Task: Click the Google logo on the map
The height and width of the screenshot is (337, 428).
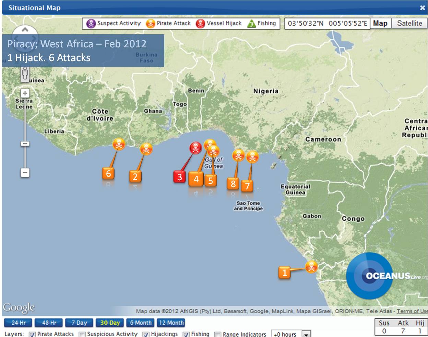Action: coord(19,307)
